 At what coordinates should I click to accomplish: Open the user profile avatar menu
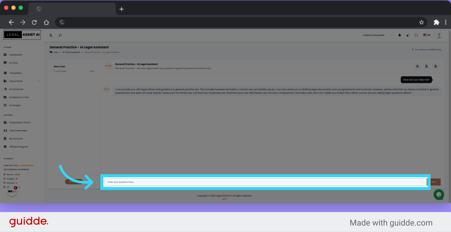point(439,35)
